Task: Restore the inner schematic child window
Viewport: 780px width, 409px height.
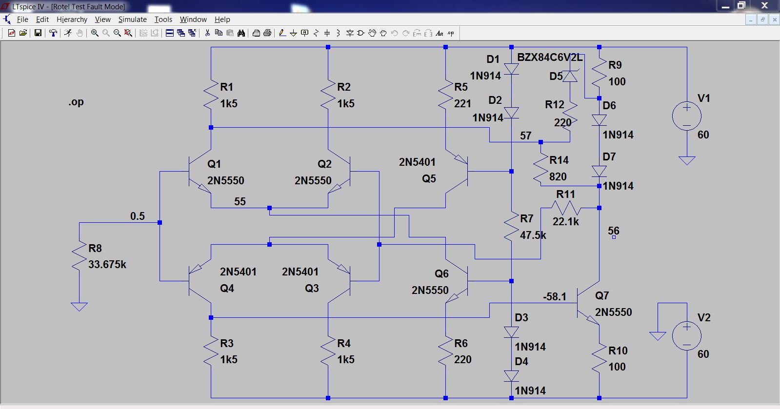Action: [x=762, y=19]
